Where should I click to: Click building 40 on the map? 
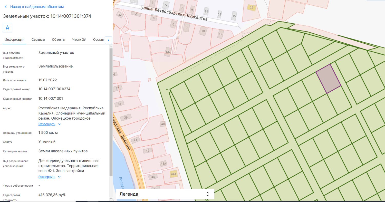tap(163, 124)
